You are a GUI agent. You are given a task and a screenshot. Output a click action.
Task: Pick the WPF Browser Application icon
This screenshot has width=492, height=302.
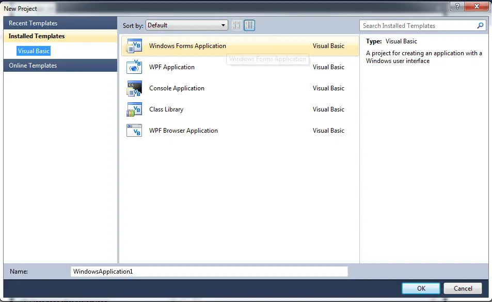134,131
